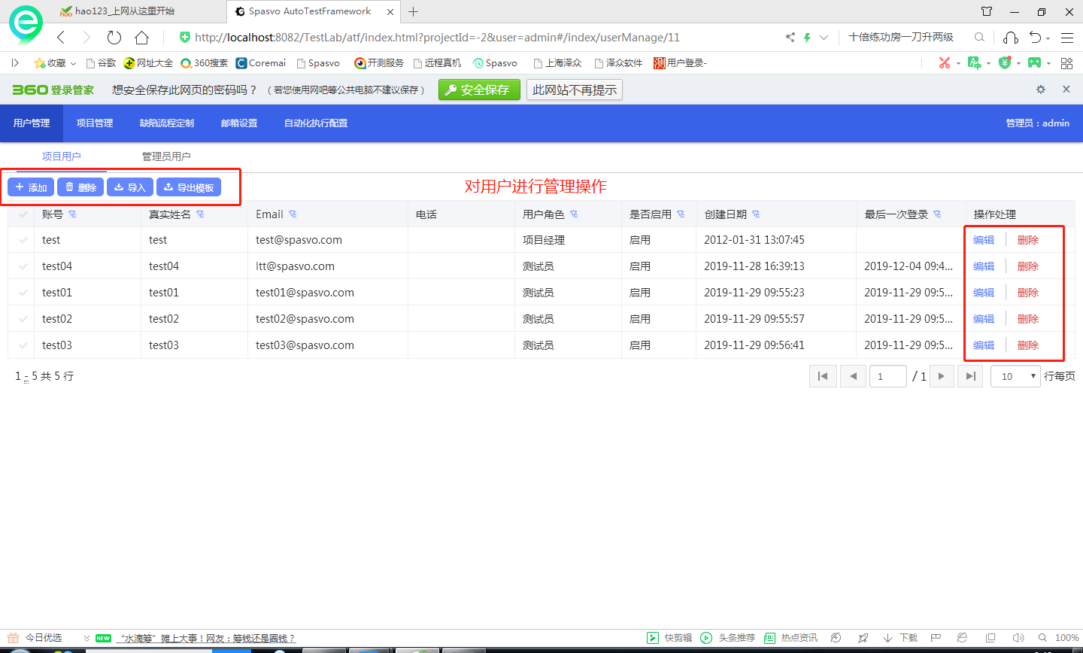
Task: Click filter icon beside 创建日期 column
Action: pyautogui.click(x=757, y=214)
